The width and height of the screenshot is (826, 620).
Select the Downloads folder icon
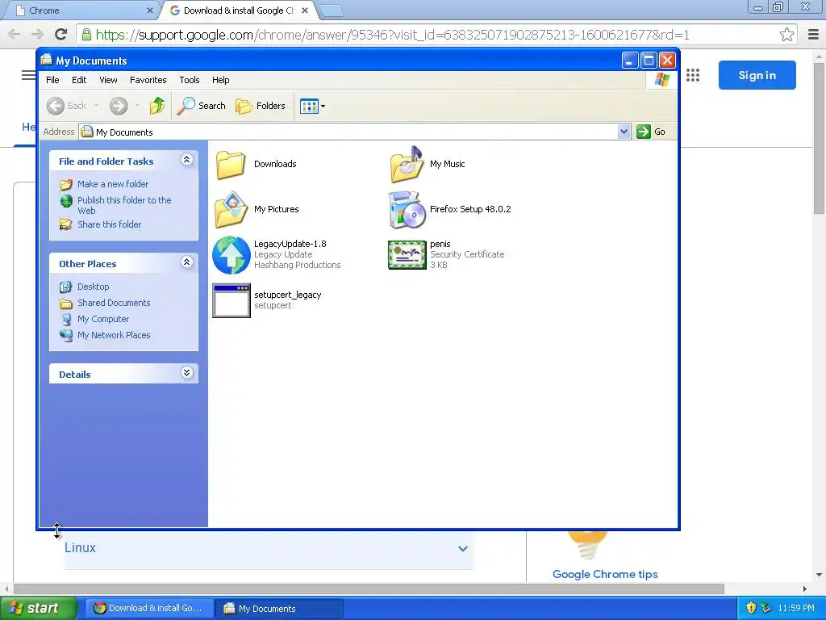(231, 165)
